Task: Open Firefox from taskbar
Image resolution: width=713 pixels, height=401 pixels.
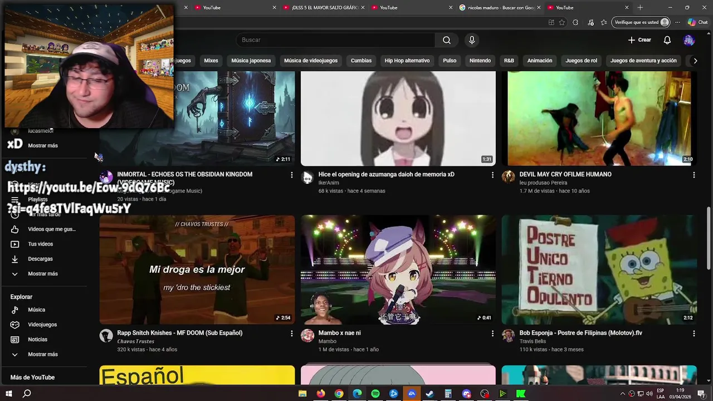Action: (x=320, y=394)
